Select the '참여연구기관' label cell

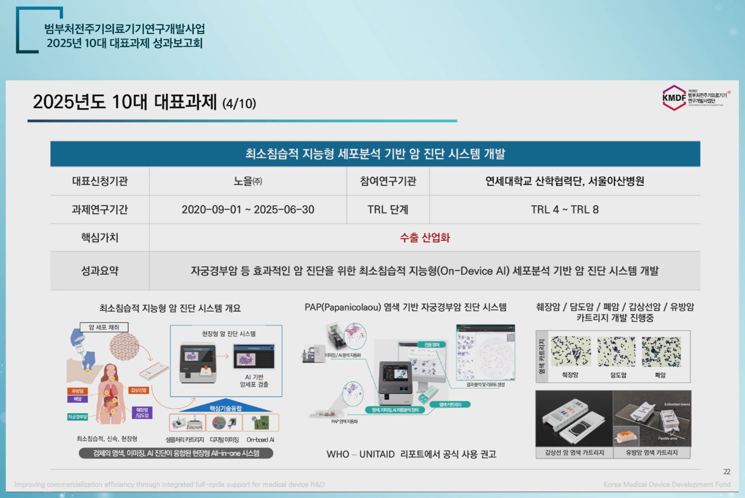click(388, 181)
